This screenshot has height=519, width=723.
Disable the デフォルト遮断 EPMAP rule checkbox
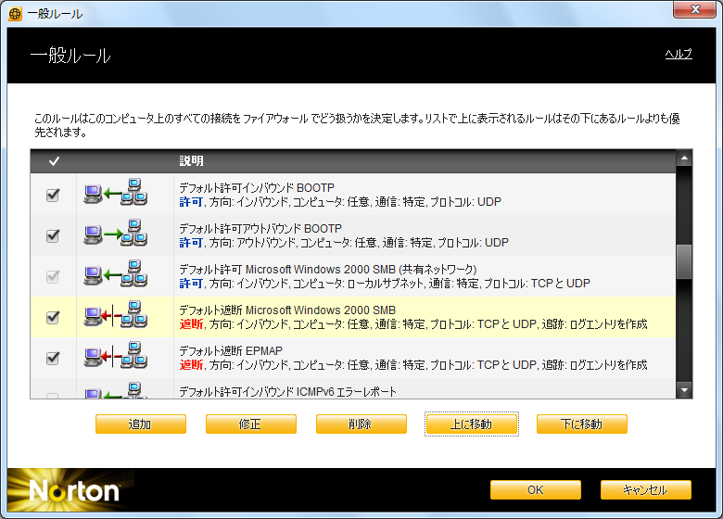pos(53,358)
